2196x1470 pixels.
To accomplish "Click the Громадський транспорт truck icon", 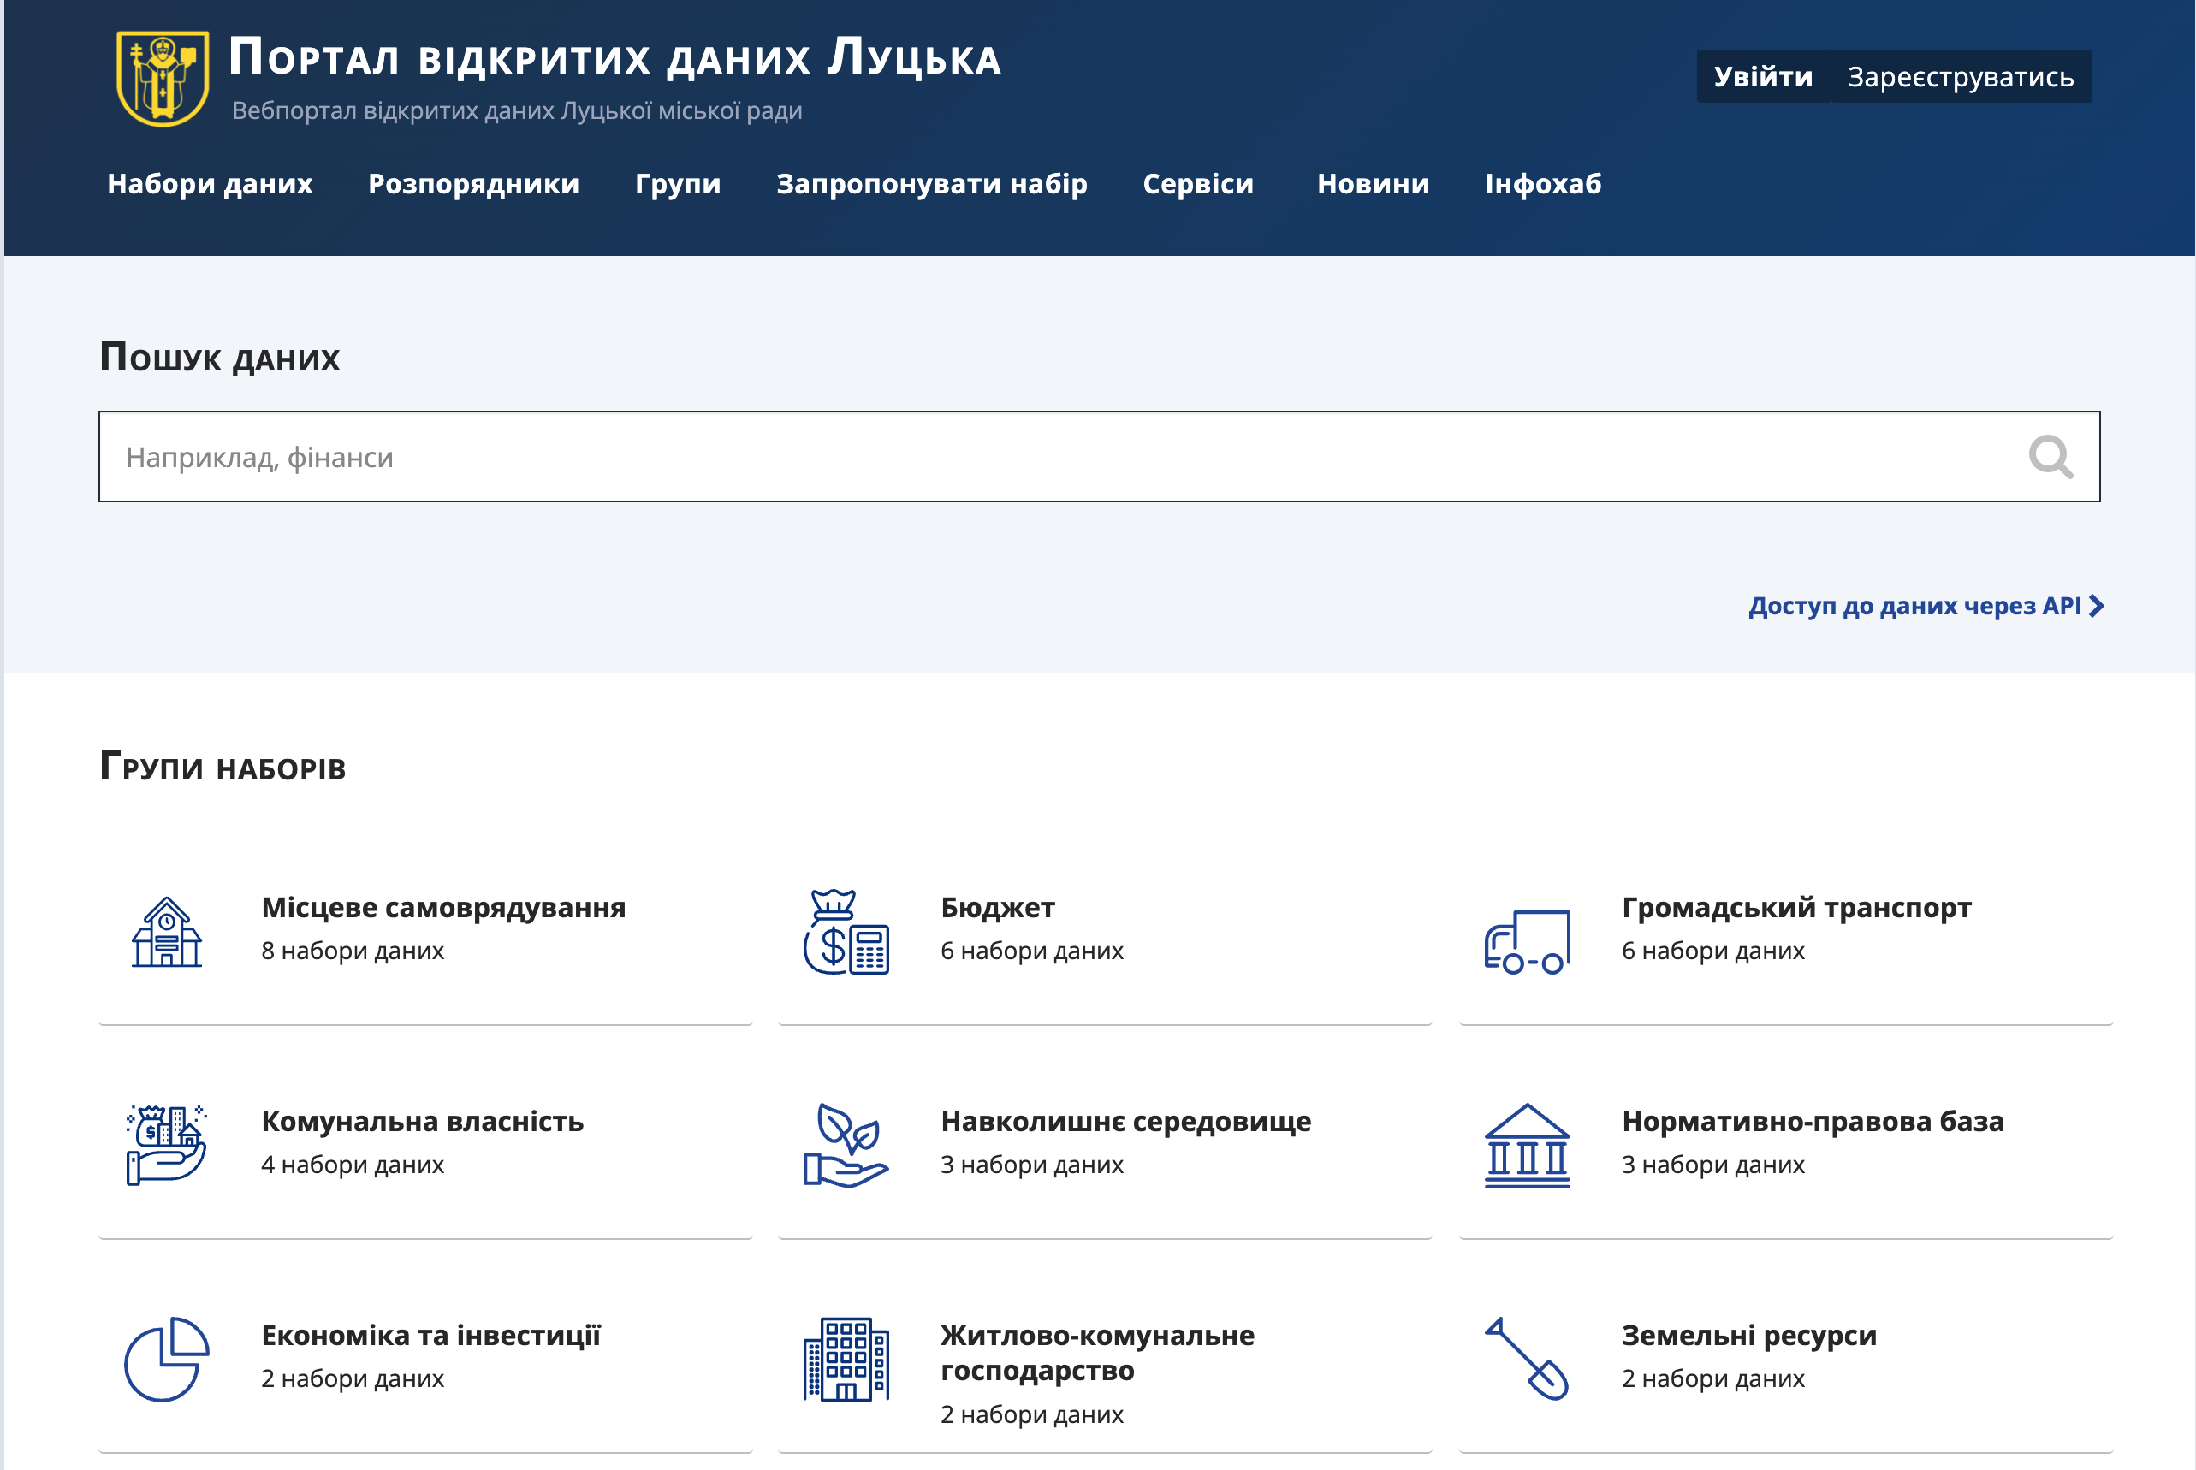I will [x=1527, y=941].
